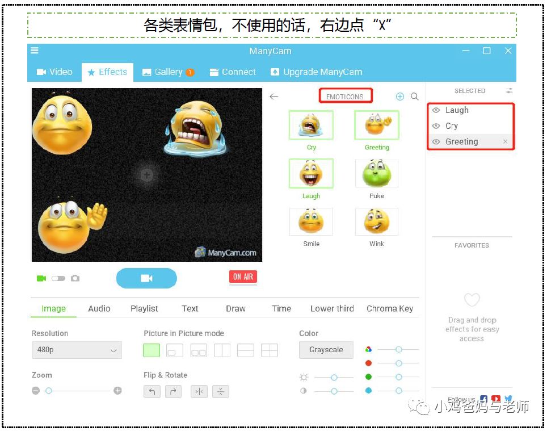This screenshot has width=547, height=431.
Task: Select the Wink emoticon effect
Action: [377, 221]
